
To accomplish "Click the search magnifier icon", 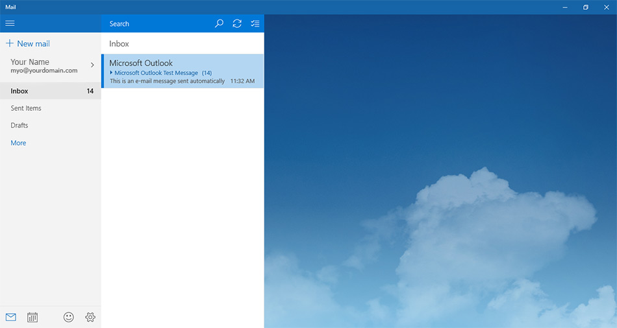I will [x=219, y=23].
